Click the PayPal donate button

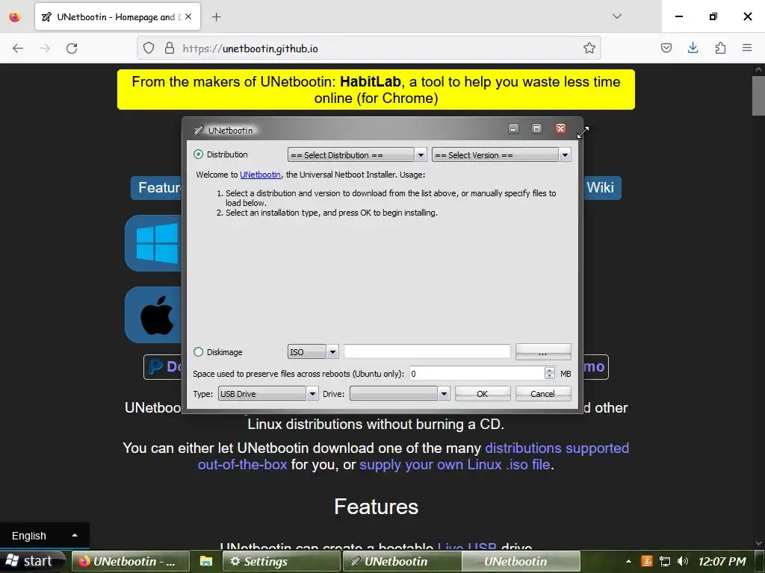[x=162, y=366]
